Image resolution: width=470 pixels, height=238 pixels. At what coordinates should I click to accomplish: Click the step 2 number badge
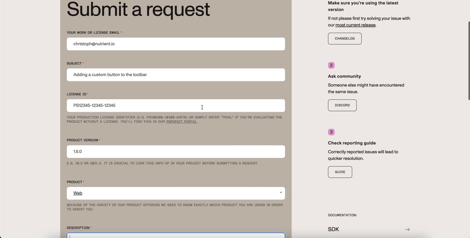click(331, 65)
